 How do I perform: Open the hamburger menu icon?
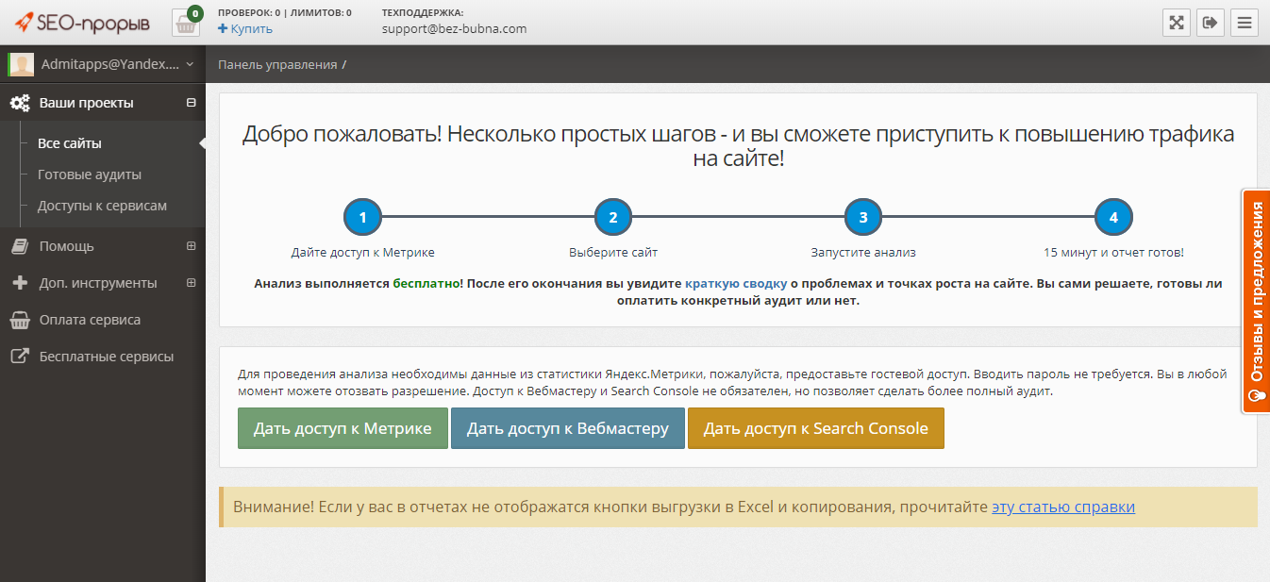pos(1244,23)
